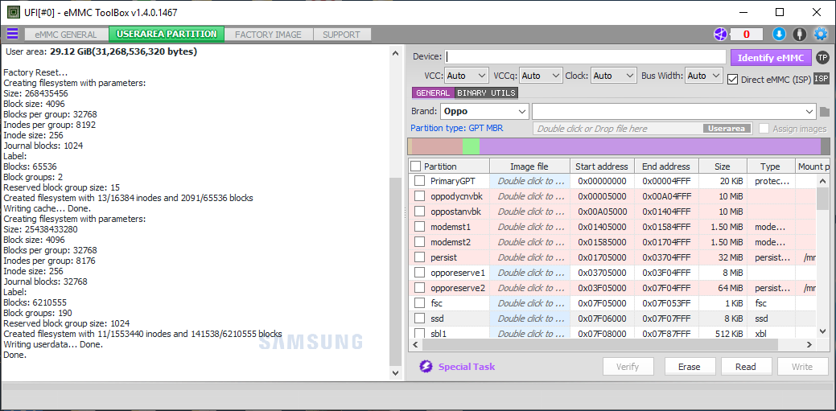Click the log panel scroll down arrow
The width and height of the screenshot is (836, 411).
click(x=395, y=373)
